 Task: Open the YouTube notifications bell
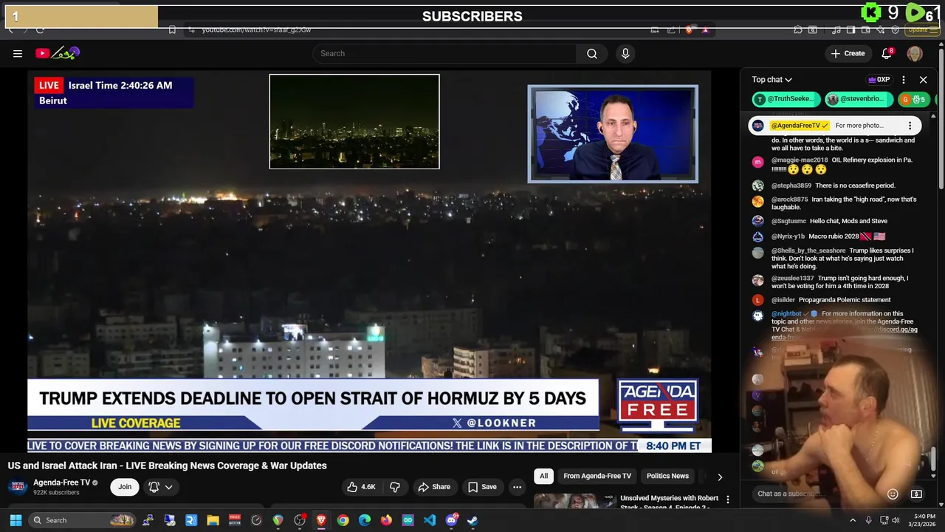tap(887, 53)
